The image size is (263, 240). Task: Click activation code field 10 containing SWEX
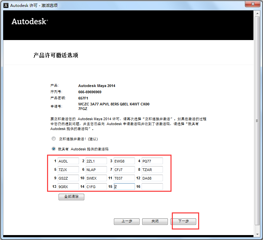[x=96, y=178]
